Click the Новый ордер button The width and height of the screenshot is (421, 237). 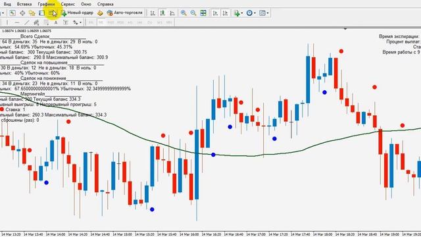click(x=77, y=13)
